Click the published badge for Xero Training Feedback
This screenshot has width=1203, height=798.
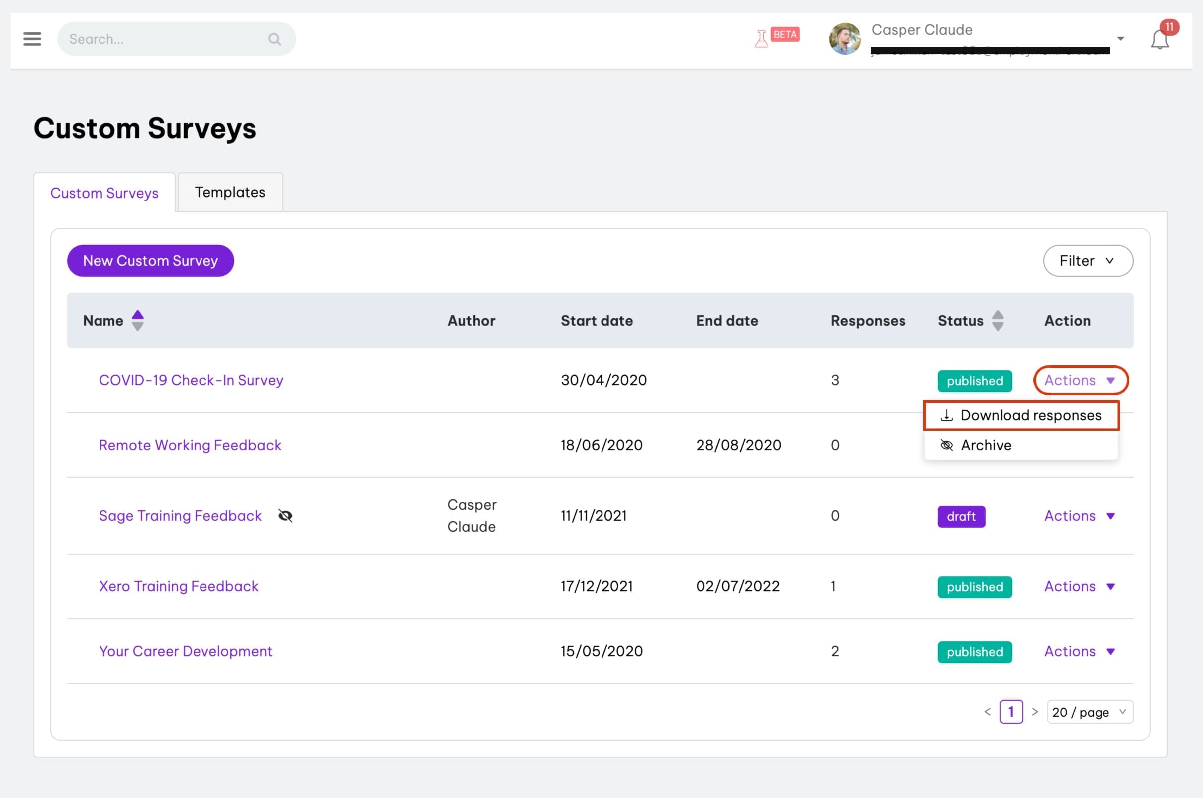pyautogui.click(x=974, y=587)
